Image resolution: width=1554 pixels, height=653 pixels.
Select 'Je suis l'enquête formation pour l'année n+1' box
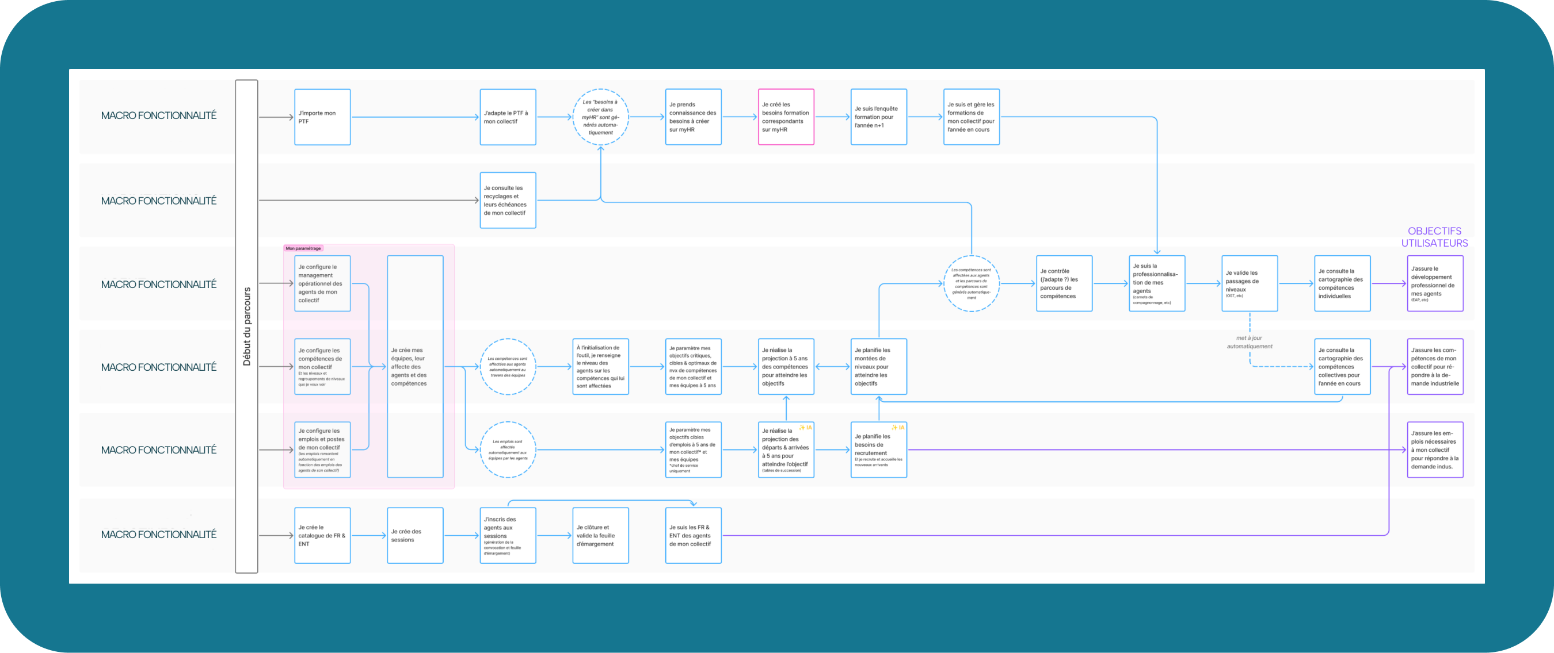[x=878, y=117]
